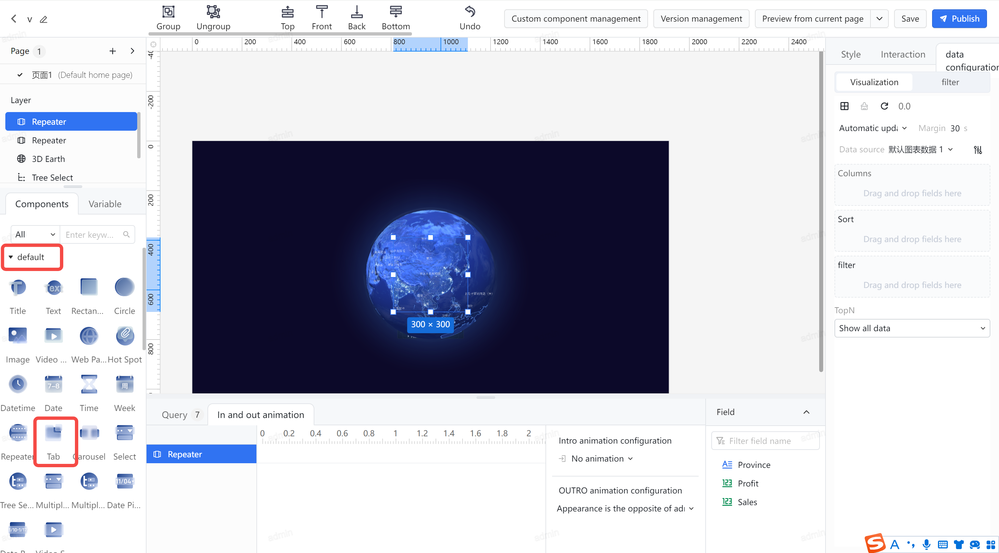
Task: Add the Image component
Action: [x=18, y=345]
